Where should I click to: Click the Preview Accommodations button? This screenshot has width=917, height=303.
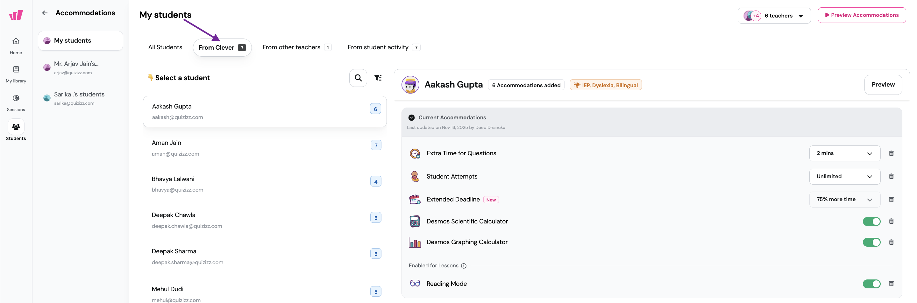862,15
